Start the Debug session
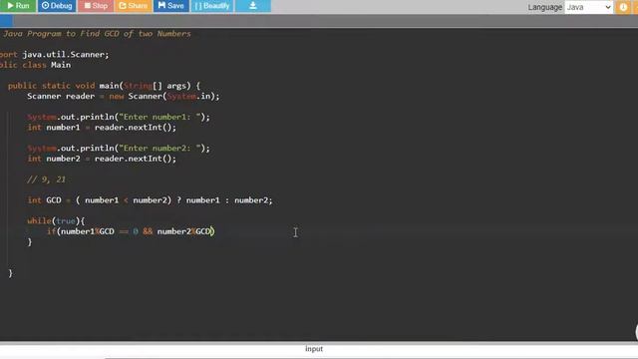Viewport: 638px width, 359px height. 57,6
